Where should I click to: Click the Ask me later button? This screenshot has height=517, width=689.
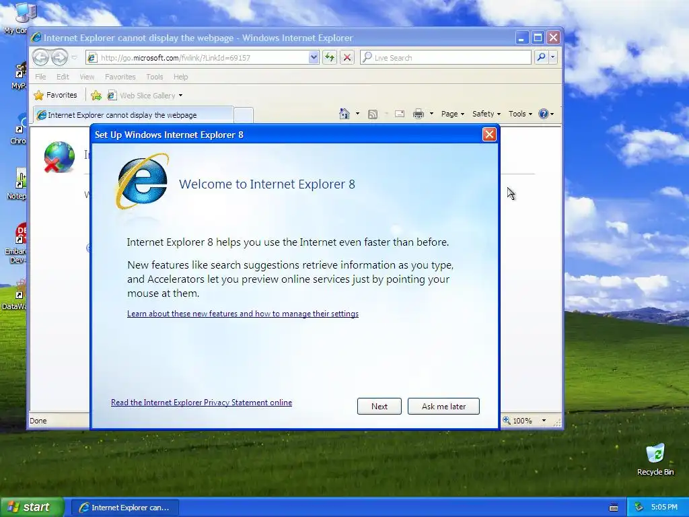coord(443,406)
